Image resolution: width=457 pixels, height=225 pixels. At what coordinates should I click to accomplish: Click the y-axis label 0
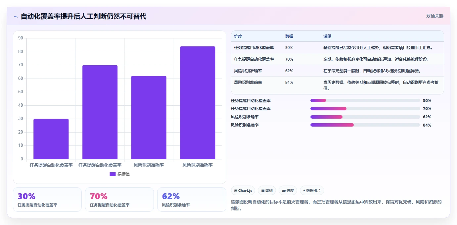click(22, 159)
